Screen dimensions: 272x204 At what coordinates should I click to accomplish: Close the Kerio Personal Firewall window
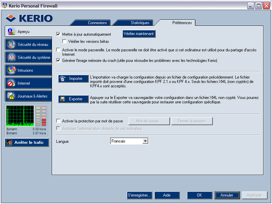266,6
